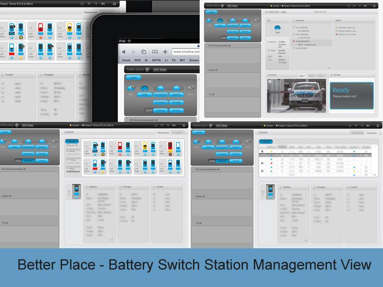Click the gate camera image of the car

click(296, 96)
